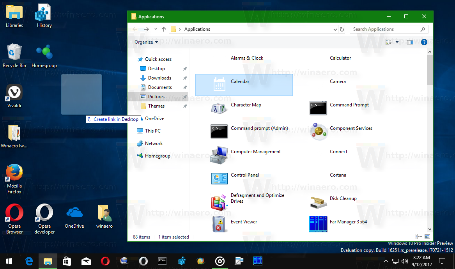Open Far Manager 3 x64
Viewport: 455px width, 269px height.
tap(318, 224)
